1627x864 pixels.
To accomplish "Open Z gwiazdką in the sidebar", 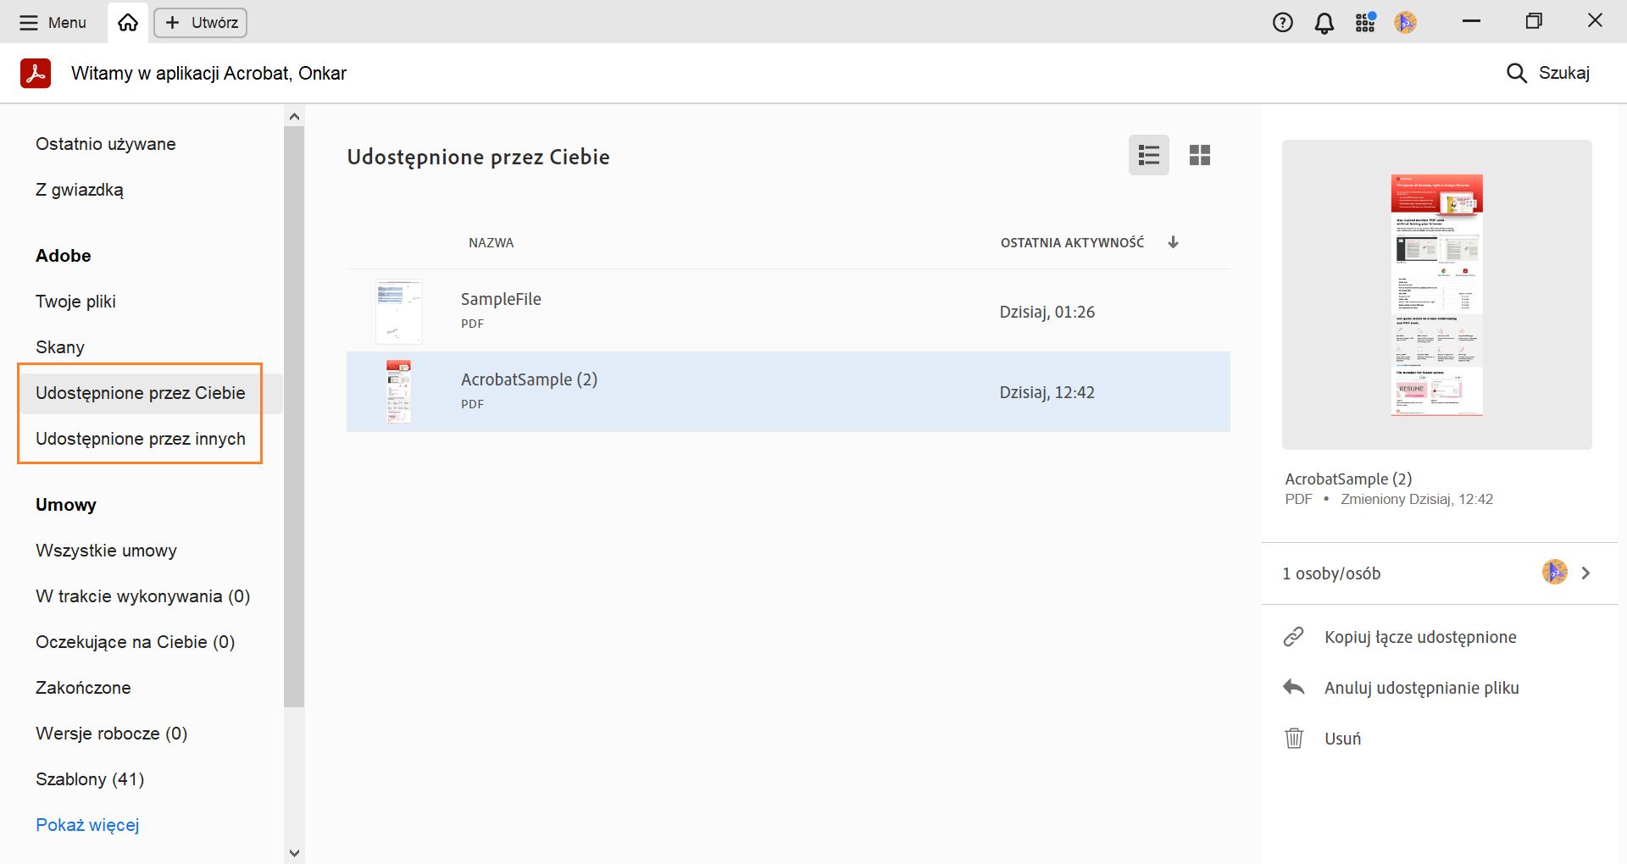I will coord(80,190).
